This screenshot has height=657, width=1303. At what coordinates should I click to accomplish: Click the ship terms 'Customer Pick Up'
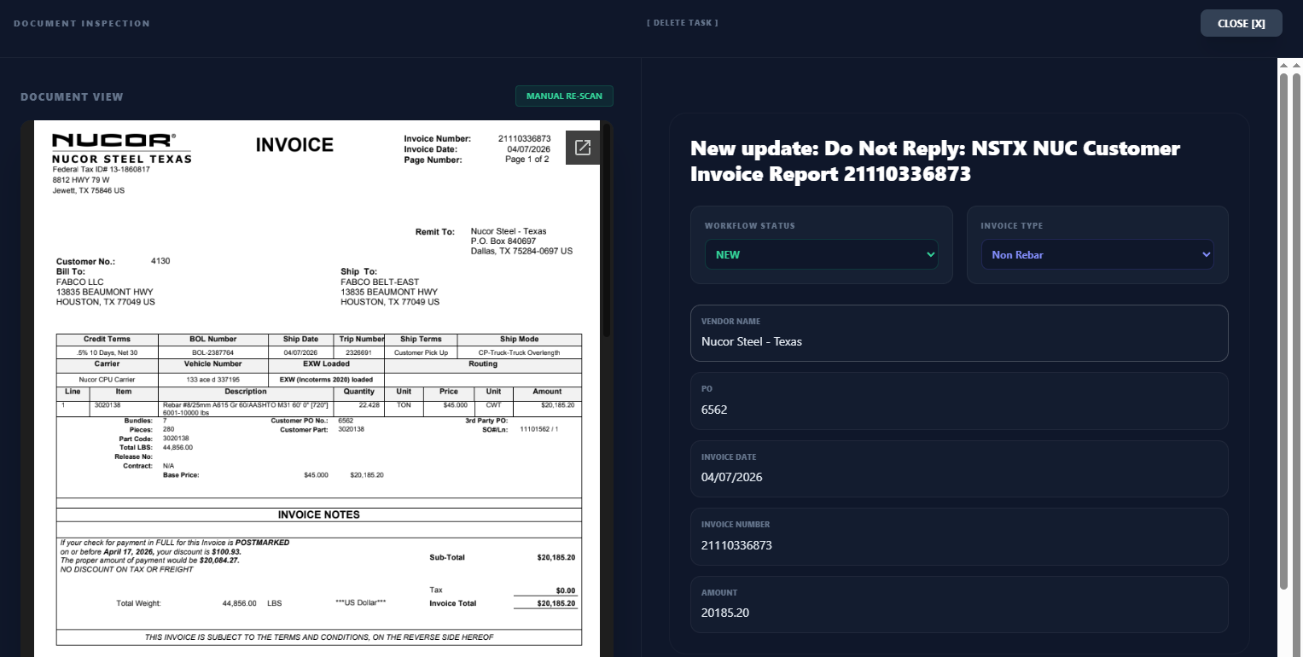click(x=421, y=352)
